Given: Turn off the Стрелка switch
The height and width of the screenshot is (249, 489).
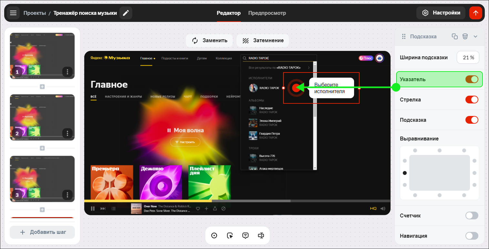Looking at the screenshot, I should pyautogui.click(x=472, y=100).
